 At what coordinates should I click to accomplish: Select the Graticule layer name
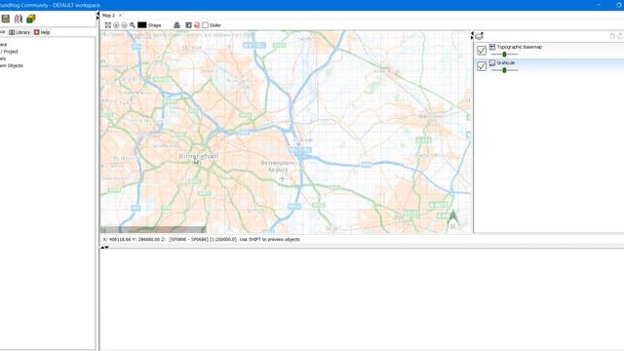point(505,62)
